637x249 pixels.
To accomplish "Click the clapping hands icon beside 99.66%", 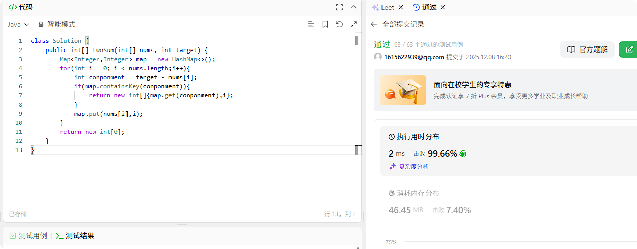I will (x=463, y=153).
